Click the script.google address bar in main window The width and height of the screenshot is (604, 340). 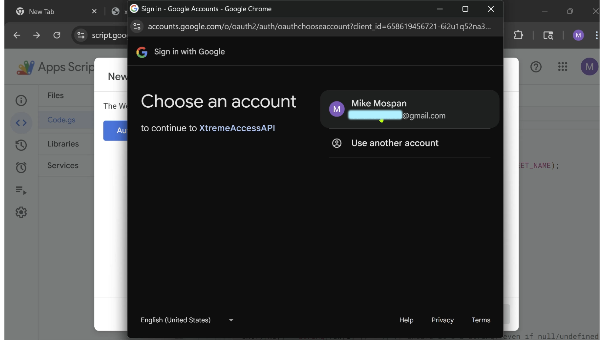109,35
